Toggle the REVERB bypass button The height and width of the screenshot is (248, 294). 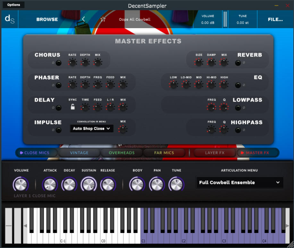(238, 63)
